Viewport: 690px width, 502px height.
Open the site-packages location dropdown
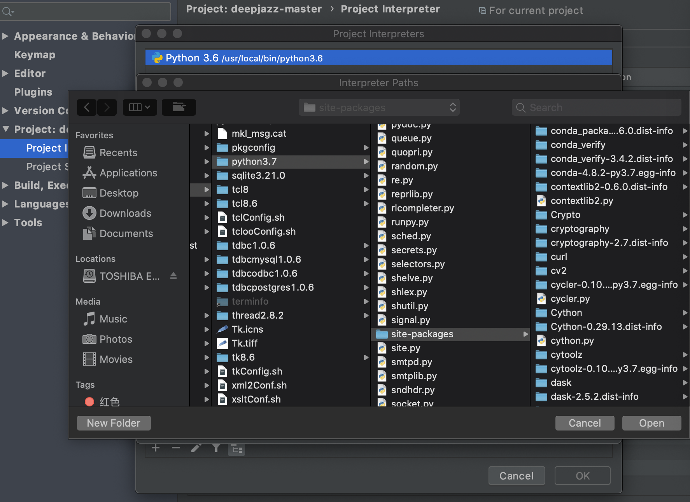pos(379,107)
